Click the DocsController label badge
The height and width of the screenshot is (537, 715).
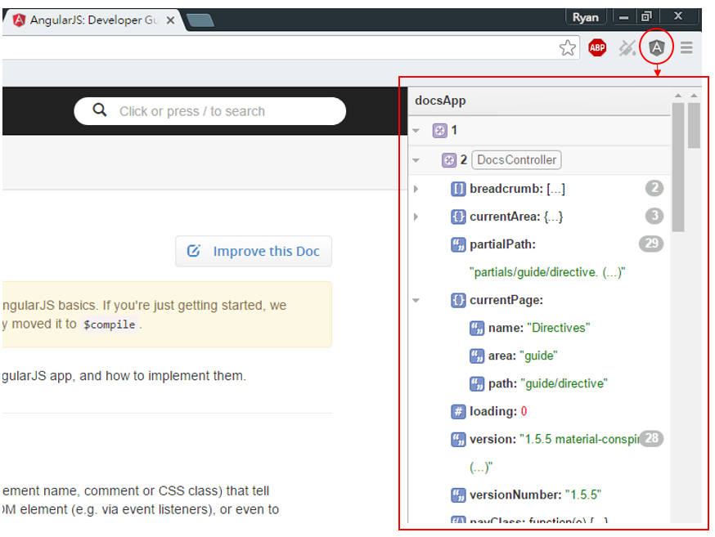(516, 160)
